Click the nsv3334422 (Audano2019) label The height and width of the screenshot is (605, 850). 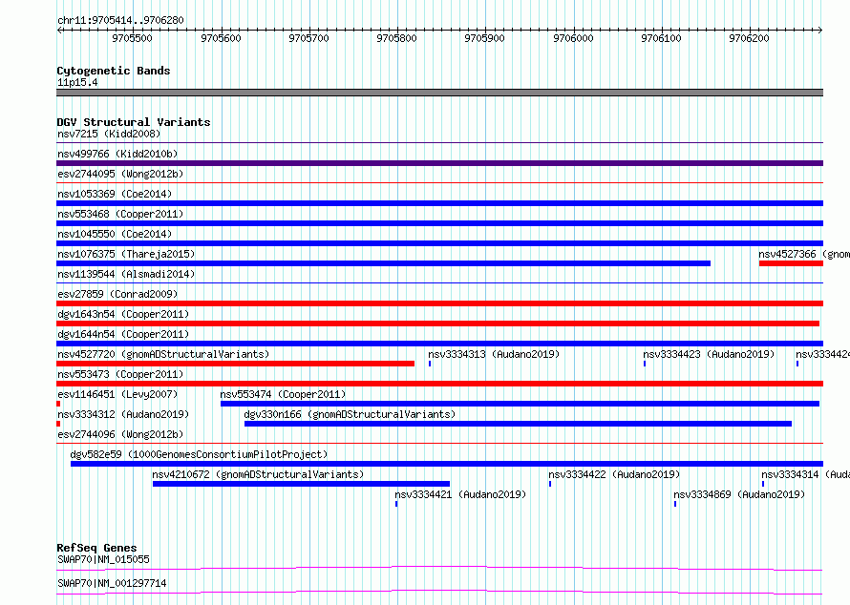click(614, 474)
